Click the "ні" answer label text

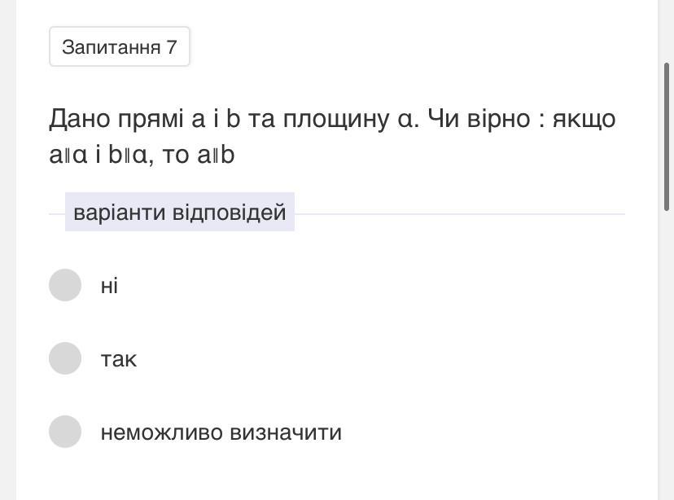click(x=109, y=286)
